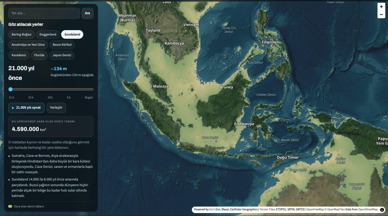Screen dimensions: 388x216
Task: Jump to Florida location
Action: [39, 55]
